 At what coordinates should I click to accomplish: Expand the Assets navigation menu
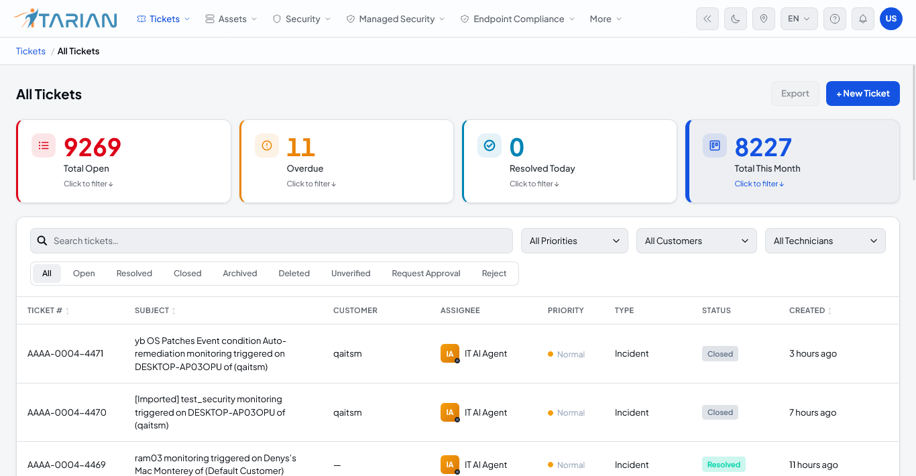231,19
